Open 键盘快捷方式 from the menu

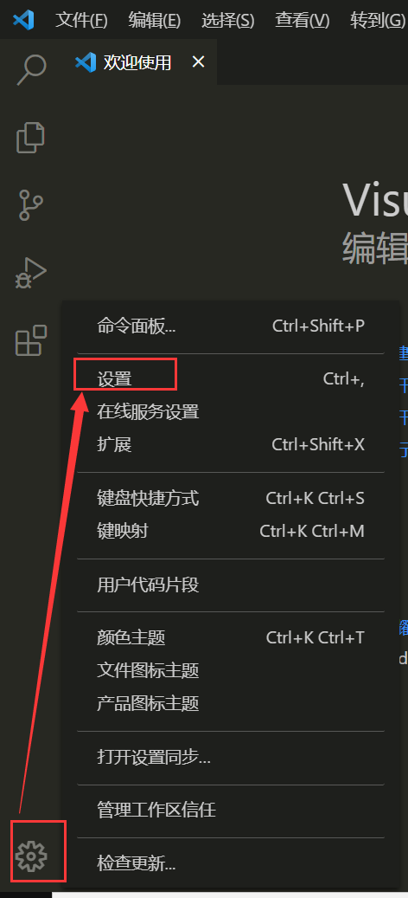(x=231, y=498)
